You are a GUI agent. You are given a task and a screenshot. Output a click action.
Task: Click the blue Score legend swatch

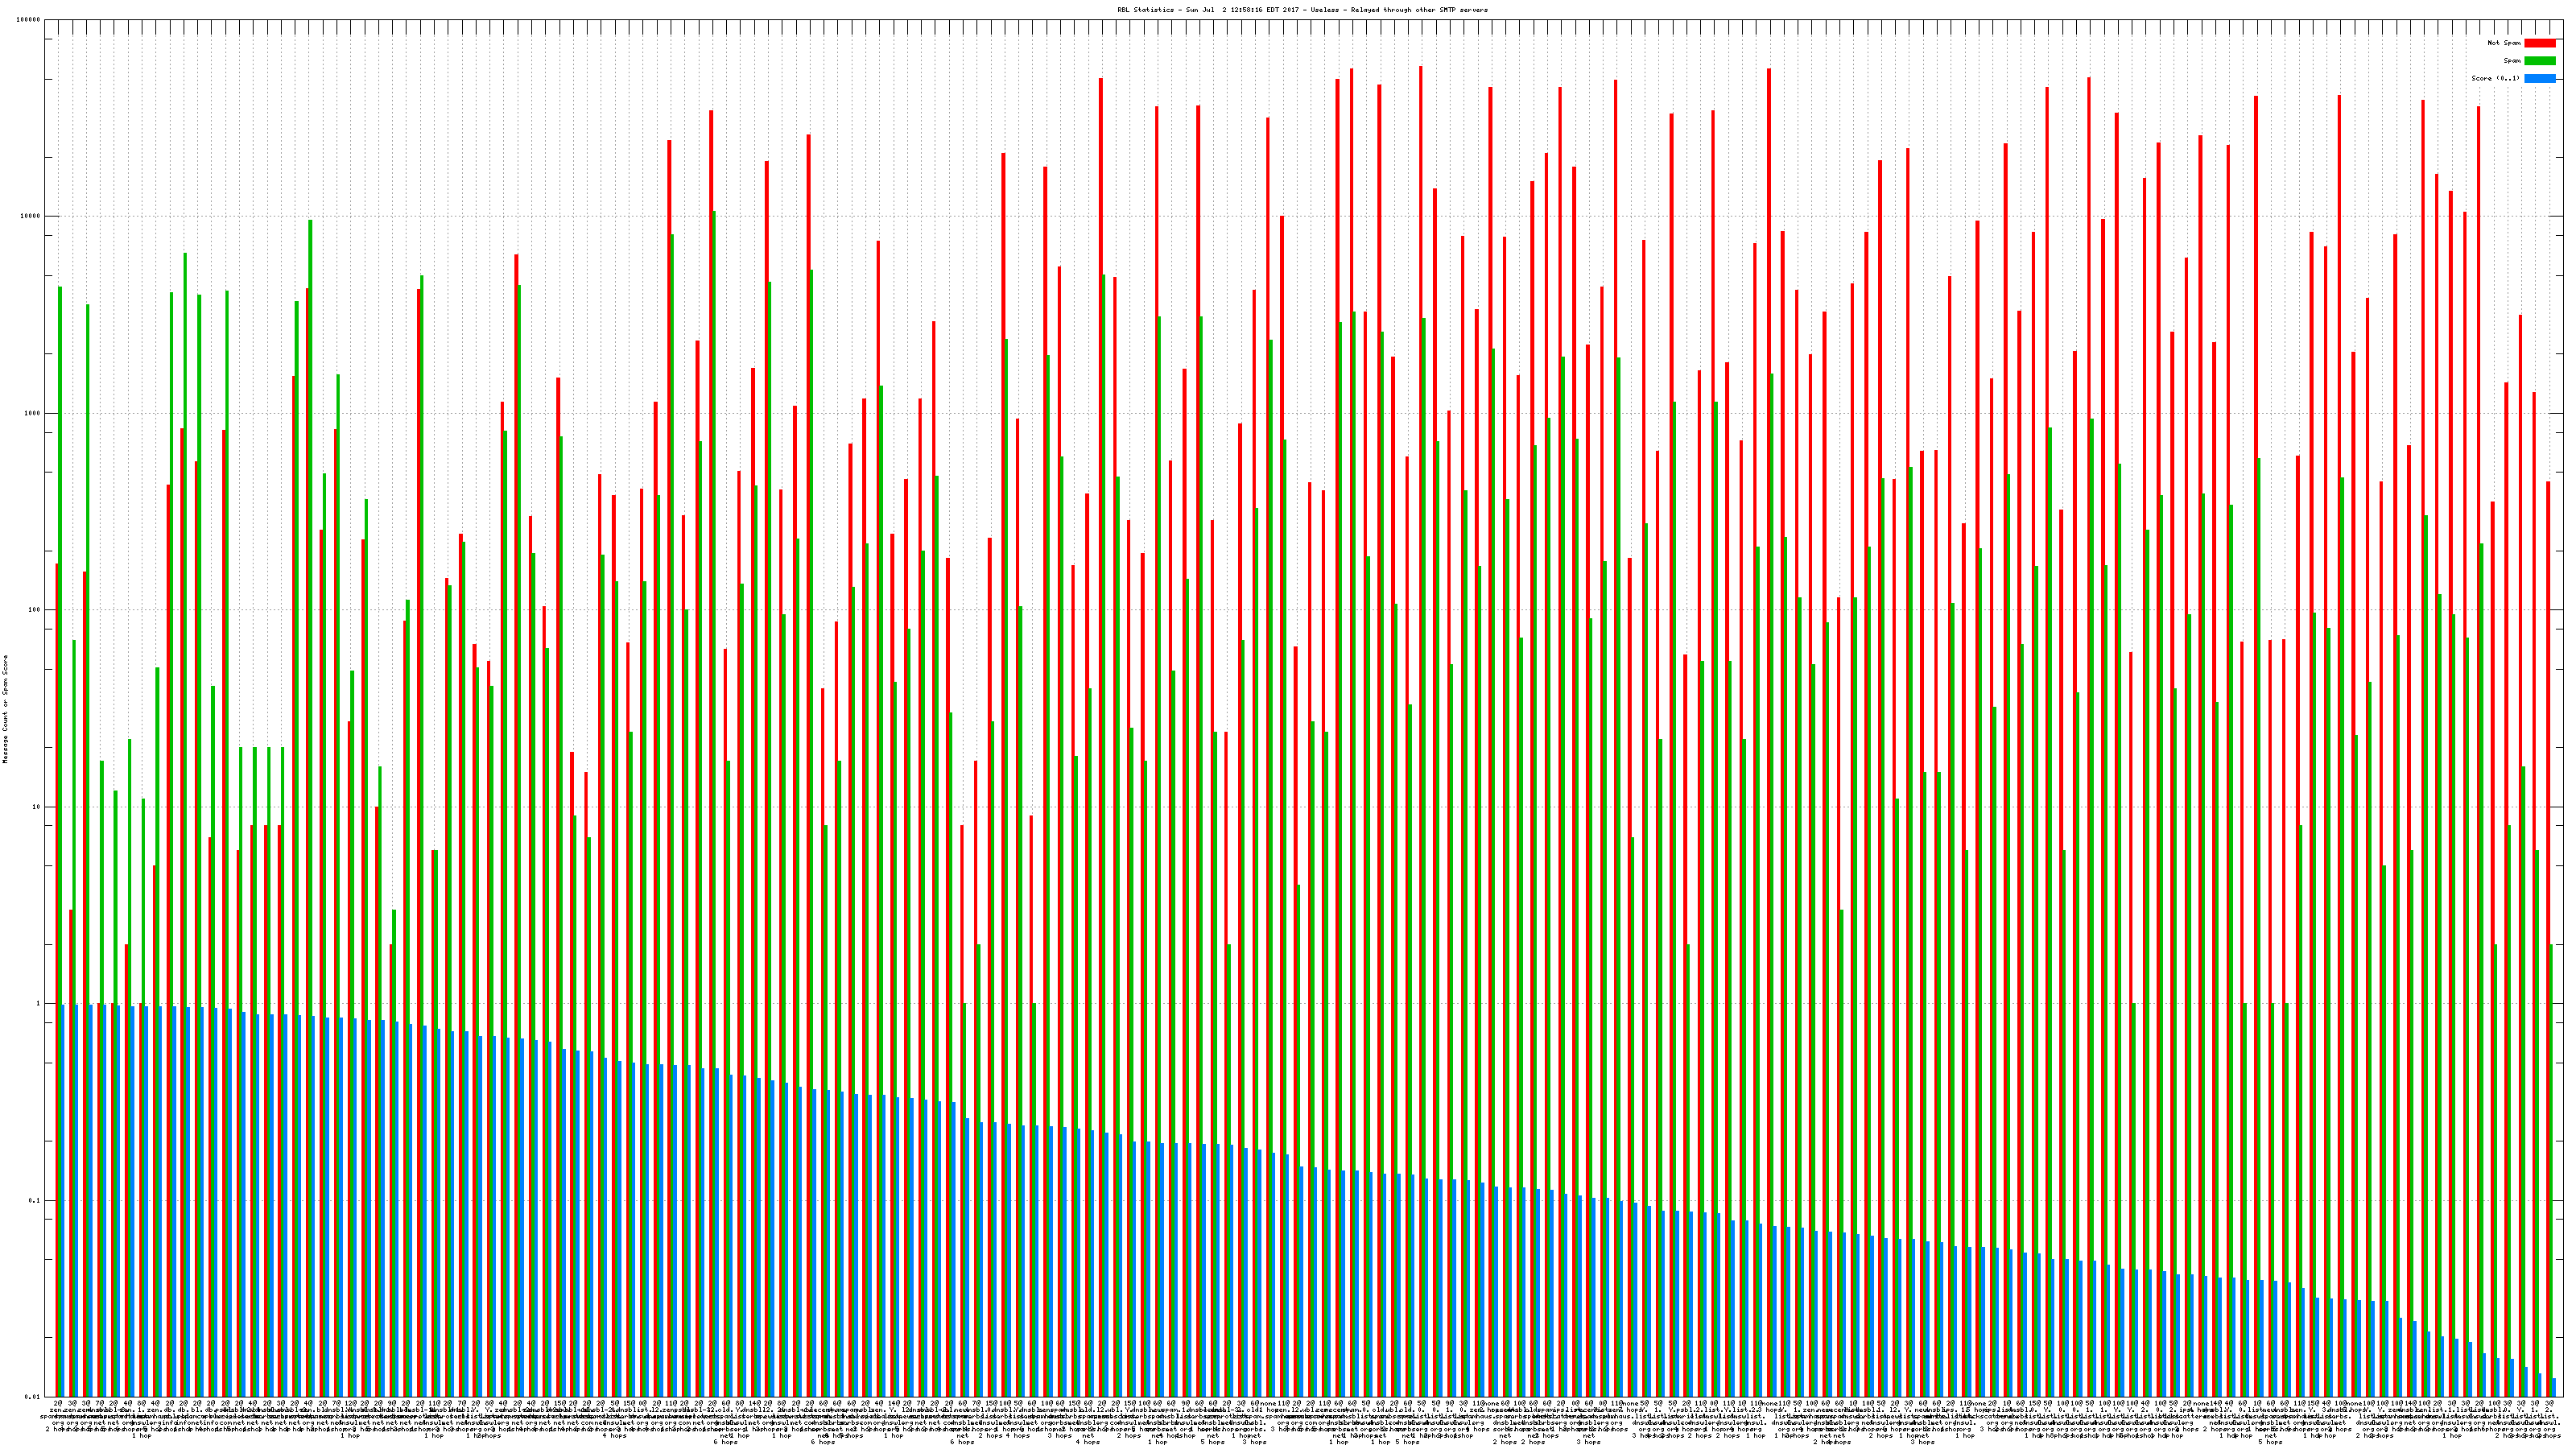pos(2539,78)
